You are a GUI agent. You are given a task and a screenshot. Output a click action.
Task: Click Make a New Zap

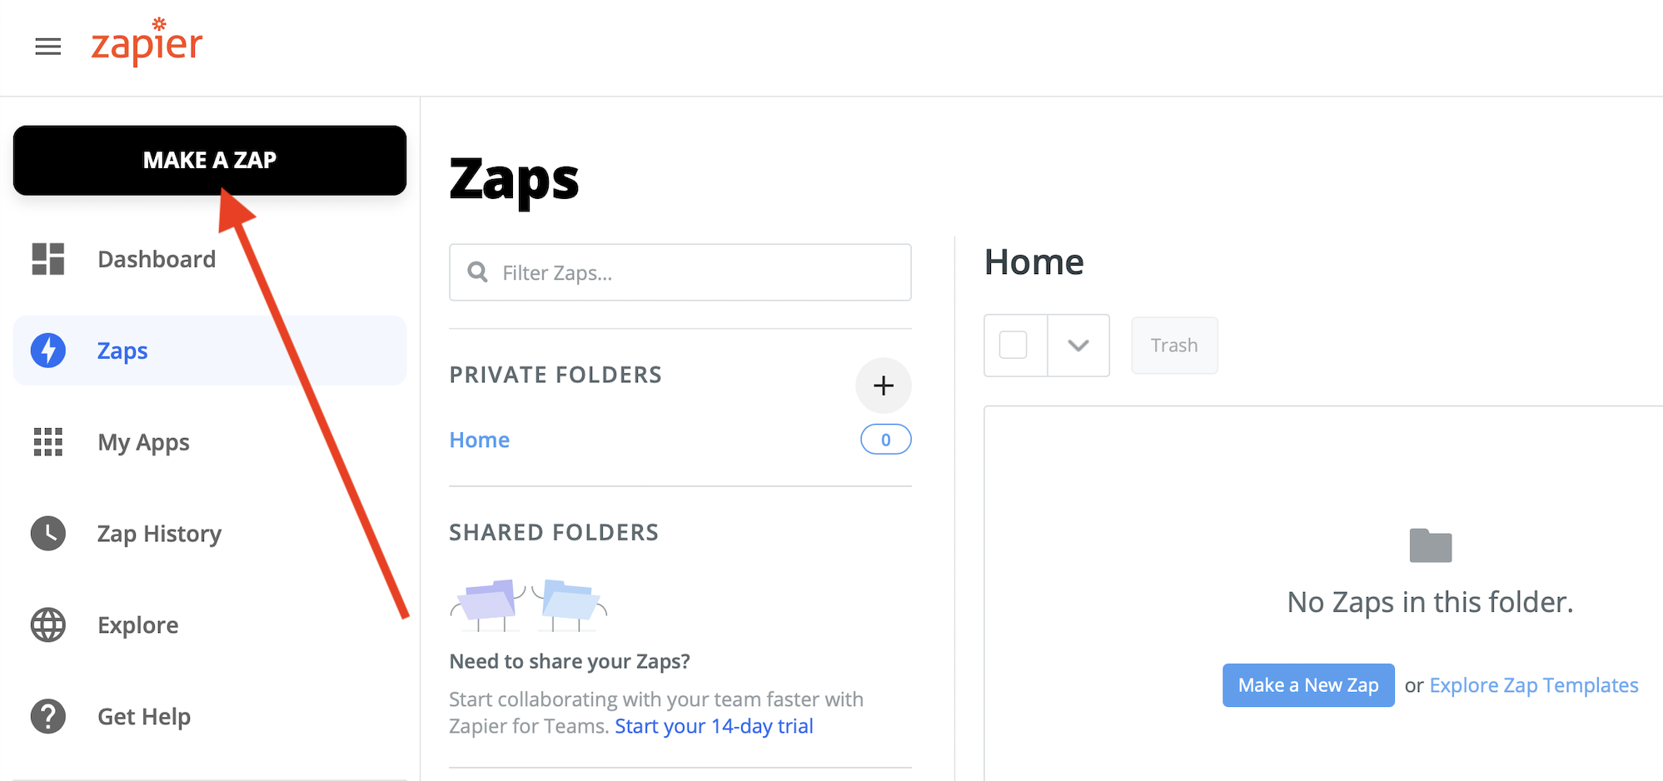click(x=1307, y=684)
